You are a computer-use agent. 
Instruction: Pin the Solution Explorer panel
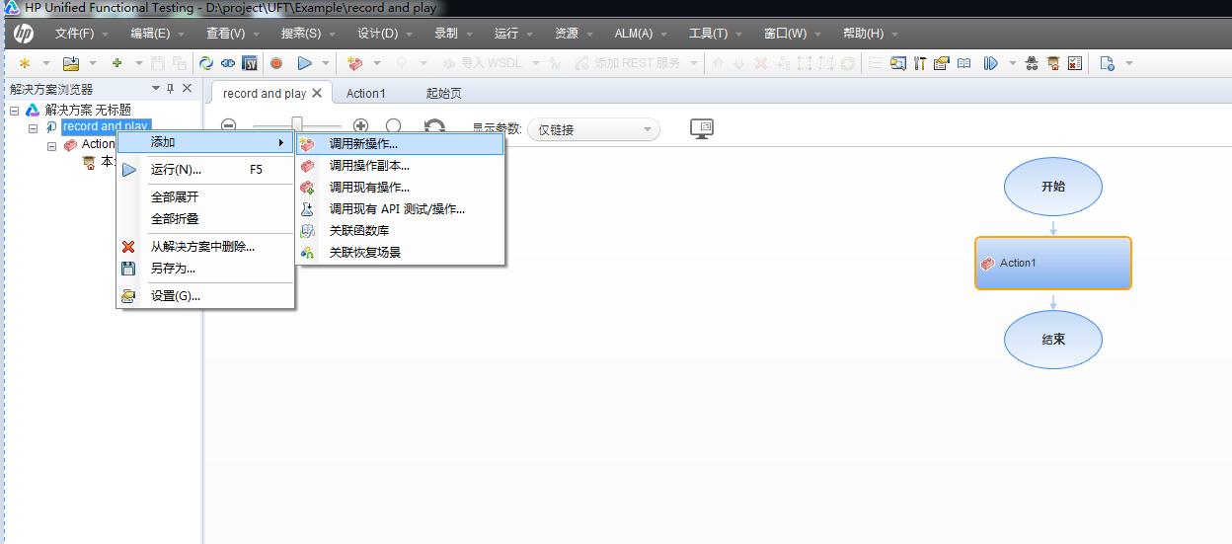pos(170,89)
